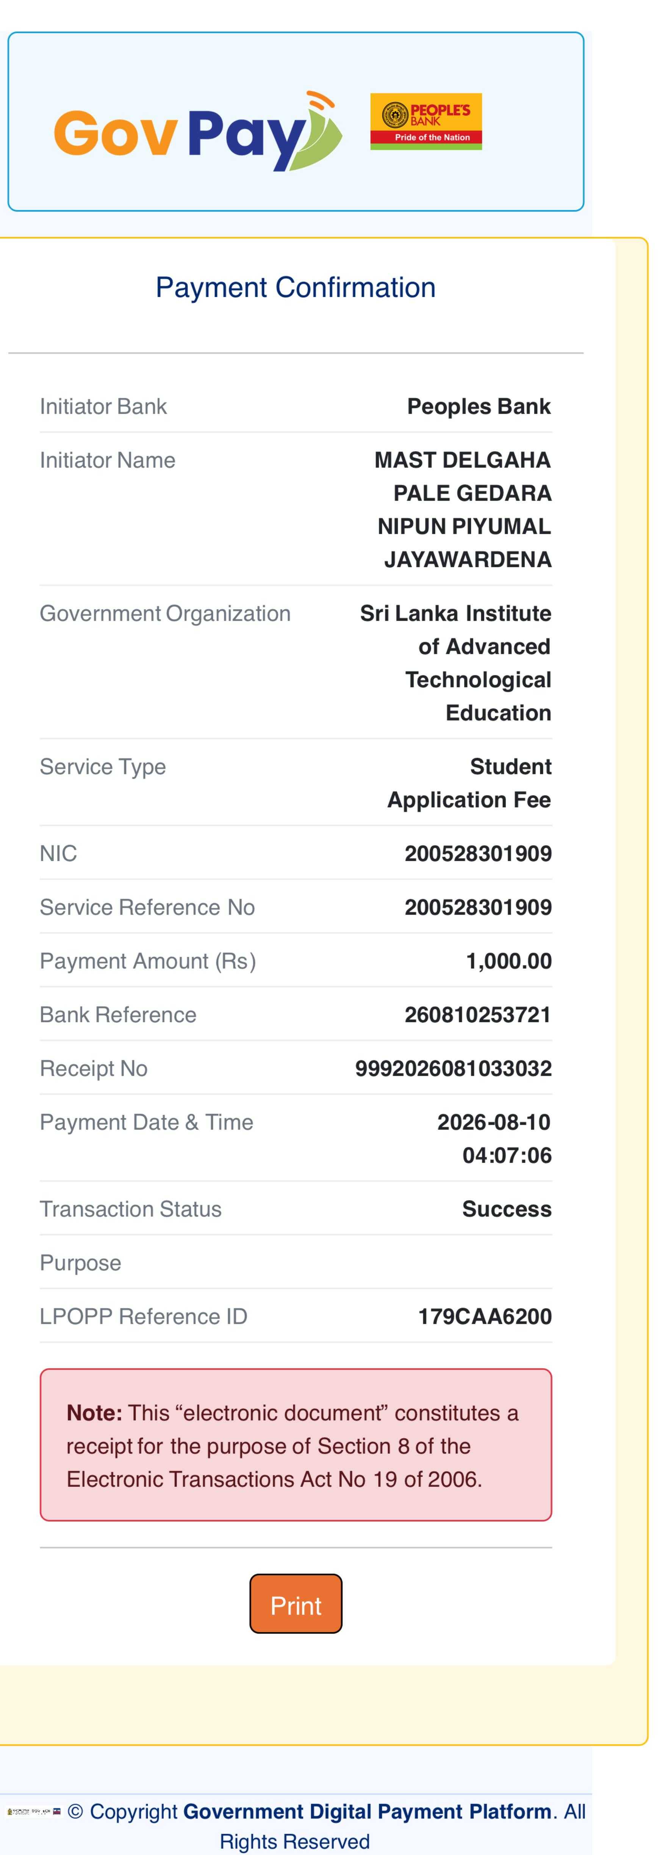This screenshot has width=668, height=1855.
Task: Click the Sri Lanka Institute organization name
Action: click(456, 663)
